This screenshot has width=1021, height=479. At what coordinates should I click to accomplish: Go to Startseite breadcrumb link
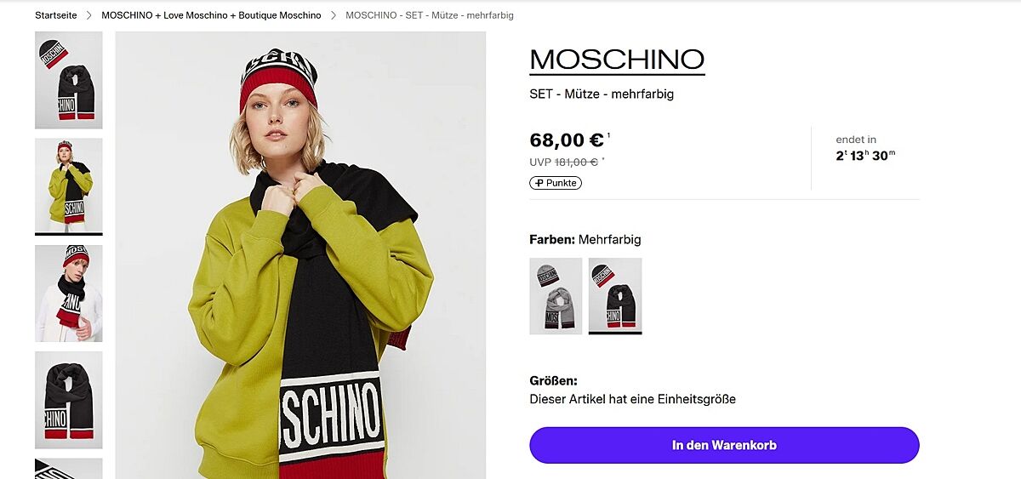click(55, 15)
